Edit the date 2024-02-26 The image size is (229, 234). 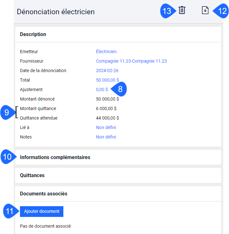coord(107,71)
